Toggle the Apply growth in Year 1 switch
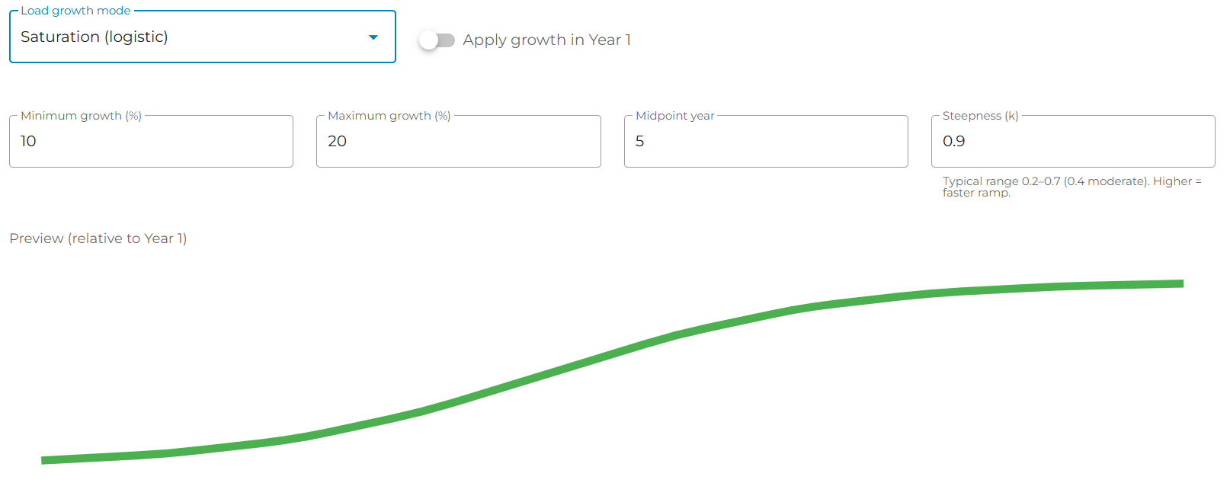This screenshot has width=1230, height=499. click(x=437, y=40)
